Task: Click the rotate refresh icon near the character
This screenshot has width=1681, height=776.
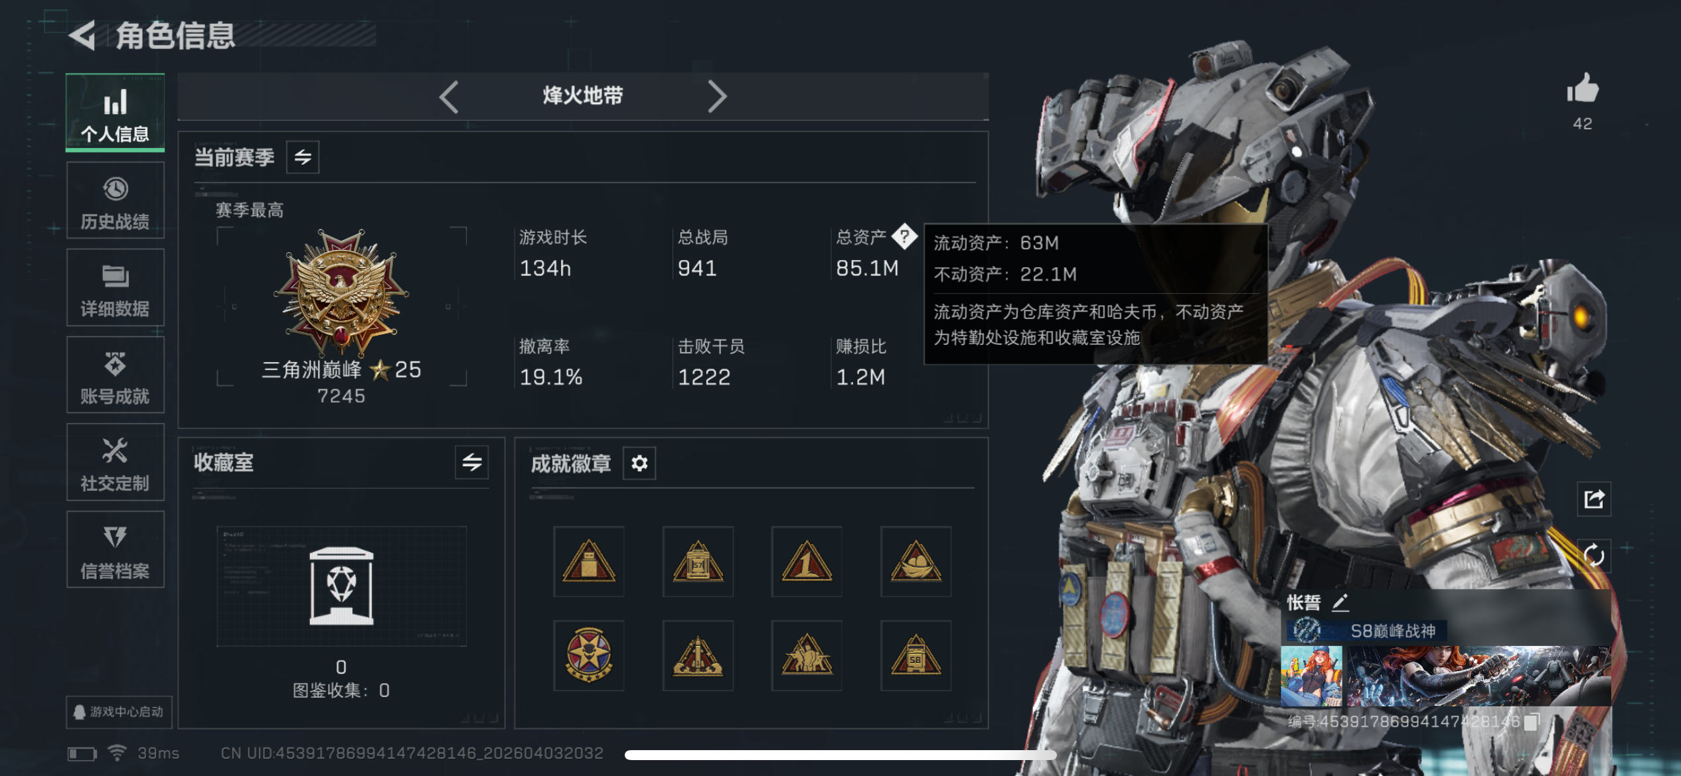Action: click(1594, 555)
